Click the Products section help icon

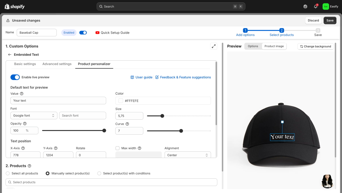click(x=29, y=166)
